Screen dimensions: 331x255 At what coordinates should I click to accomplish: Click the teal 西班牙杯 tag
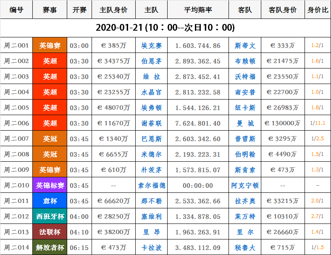[50, 216]
